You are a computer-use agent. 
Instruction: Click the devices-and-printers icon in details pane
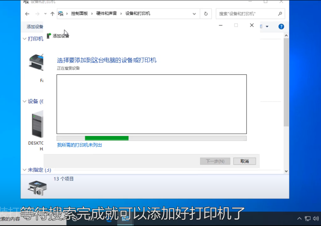tap(37, 188)
